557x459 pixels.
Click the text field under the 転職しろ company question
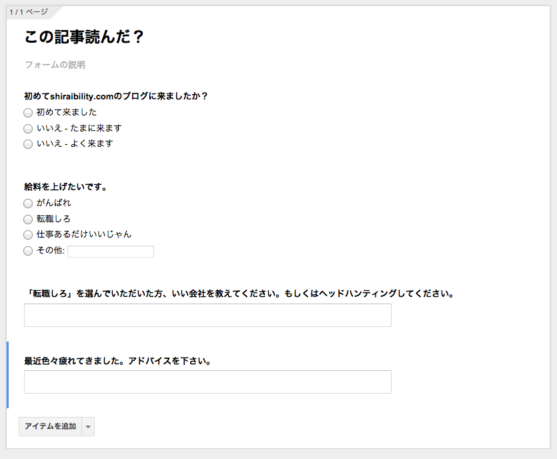tap(208, 315)
